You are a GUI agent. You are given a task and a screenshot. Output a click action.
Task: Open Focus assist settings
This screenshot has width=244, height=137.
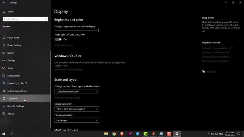pyautogui.click(x=13, y=38)
